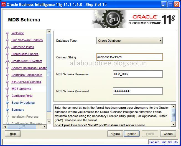Click the Enterprise Install branch node icon

point(7,47)
